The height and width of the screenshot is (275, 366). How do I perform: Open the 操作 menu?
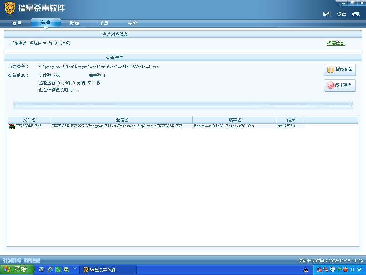[327, 14]
